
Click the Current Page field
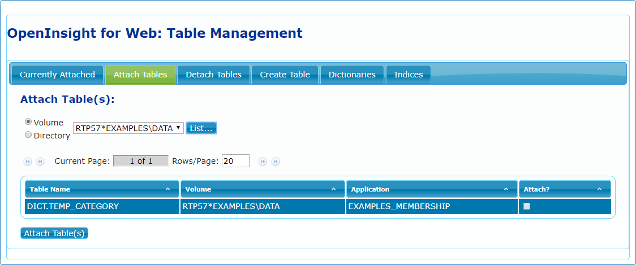141,161
